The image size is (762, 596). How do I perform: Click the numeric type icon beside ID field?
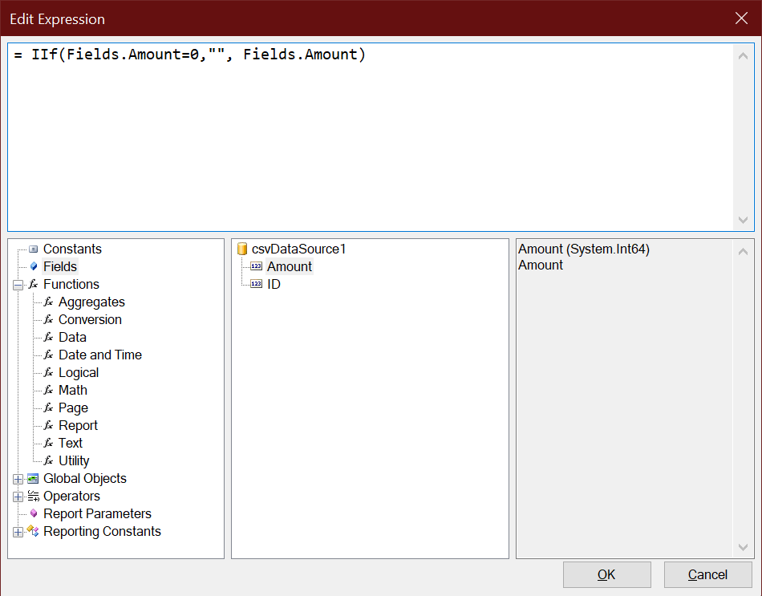256,284
